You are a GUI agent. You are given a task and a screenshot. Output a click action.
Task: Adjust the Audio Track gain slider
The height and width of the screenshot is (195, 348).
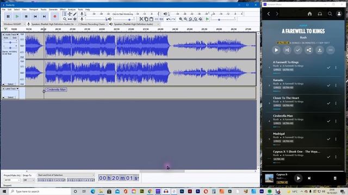(x=10, y=42)
